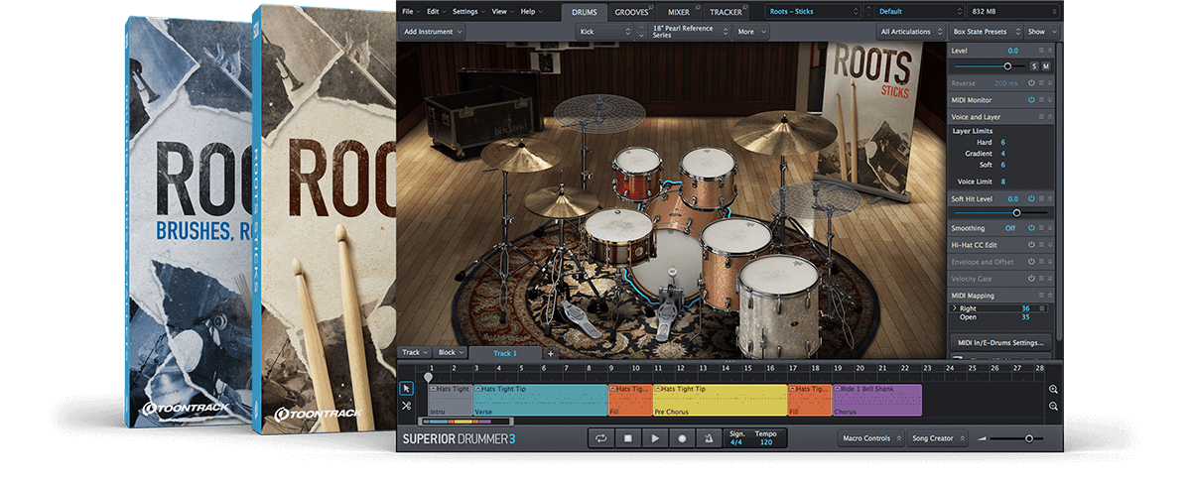This screenshot has height=484, width=1191.
Task: Zoom out on the timeline
Action: 1053,407
